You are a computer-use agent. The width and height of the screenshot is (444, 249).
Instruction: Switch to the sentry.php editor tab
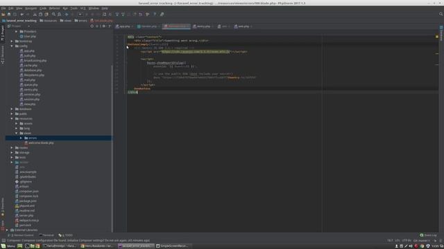click(x=203, y=26)
